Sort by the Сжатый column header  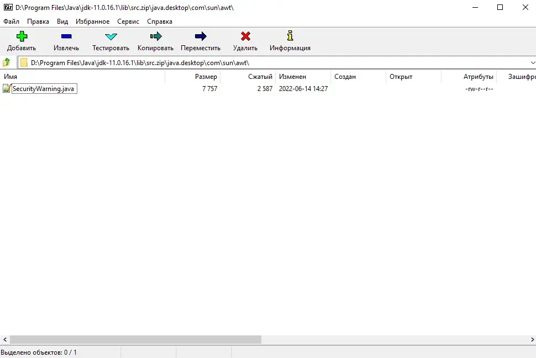248,77
